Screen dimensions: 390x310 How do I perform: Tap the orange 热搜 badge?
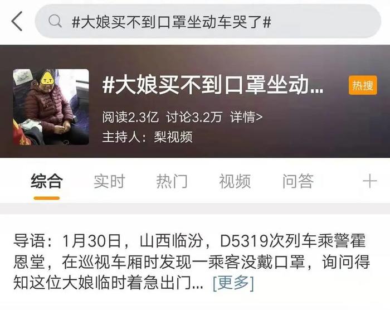point(363,85)
